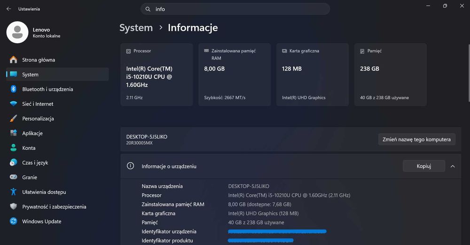The height and width of the screenshot is (245, 470).
Task: Click the DESKTOP-5J5LIKO computer name heading
Action: point(147,137)
